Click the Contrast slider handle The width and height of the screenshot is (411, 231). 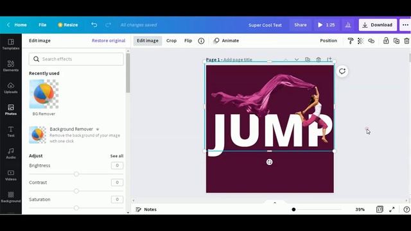point(76,191)
